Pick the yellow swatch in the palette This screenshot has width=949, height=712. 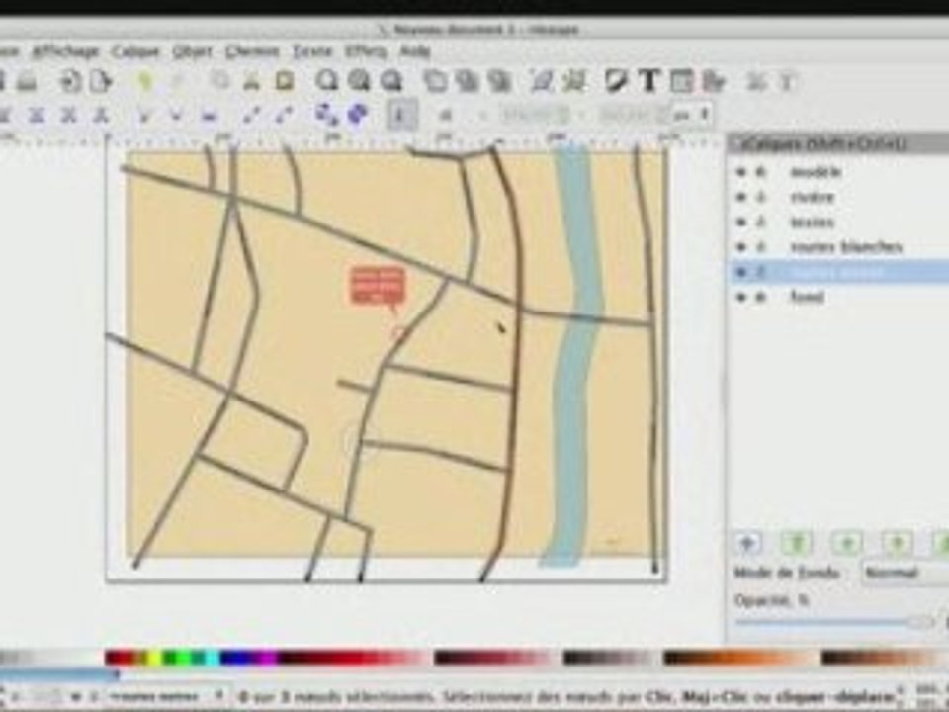154,658
